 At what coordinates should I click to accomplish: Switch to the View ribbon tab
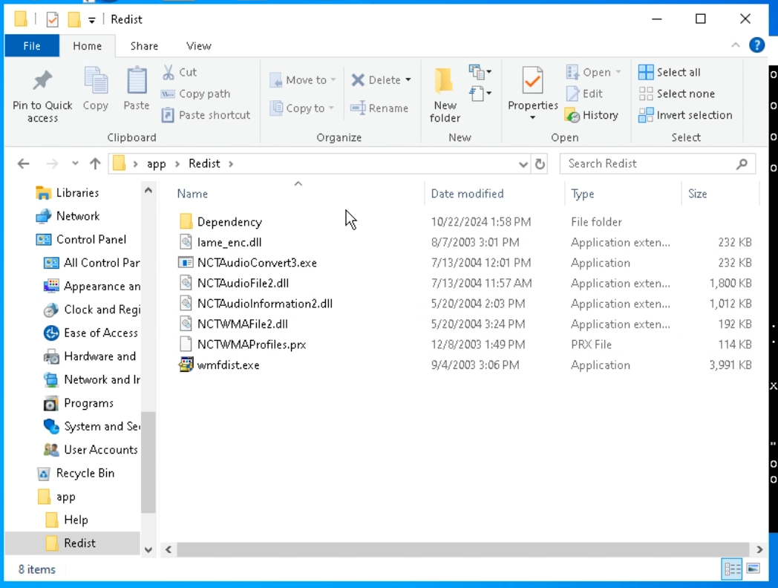click(198, 46)
